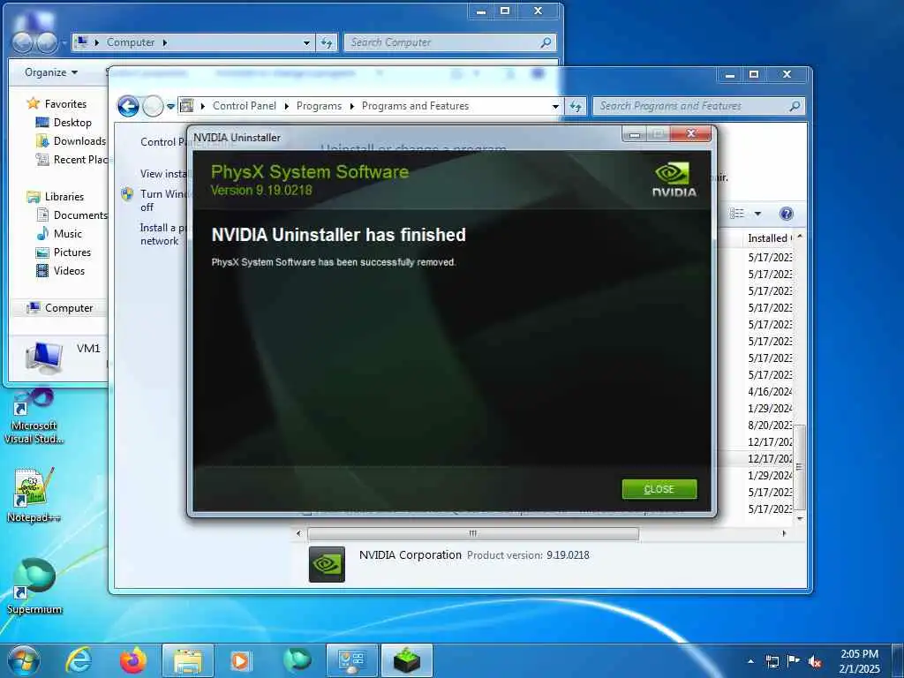Click muted volume icon in system tray
This screenshot has width=904, height=678.
(x=815, y=661)
